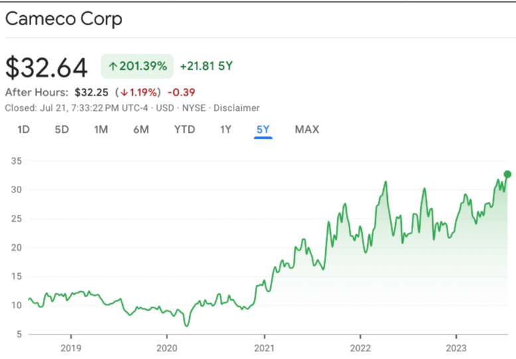This screenshot has height=359, width=516.
Task: Click the 2021 x-axis label
Action: click(264, 348)
